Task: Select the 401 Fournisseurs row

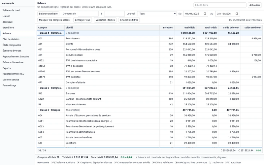Action: pos(149,38)
